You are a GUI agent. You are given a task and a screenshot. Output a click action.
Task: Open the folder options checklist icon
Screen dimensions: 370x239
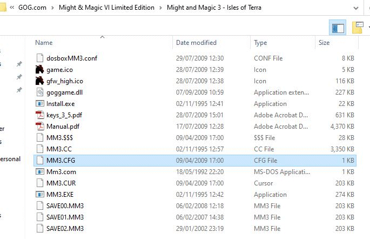(358, 28)
